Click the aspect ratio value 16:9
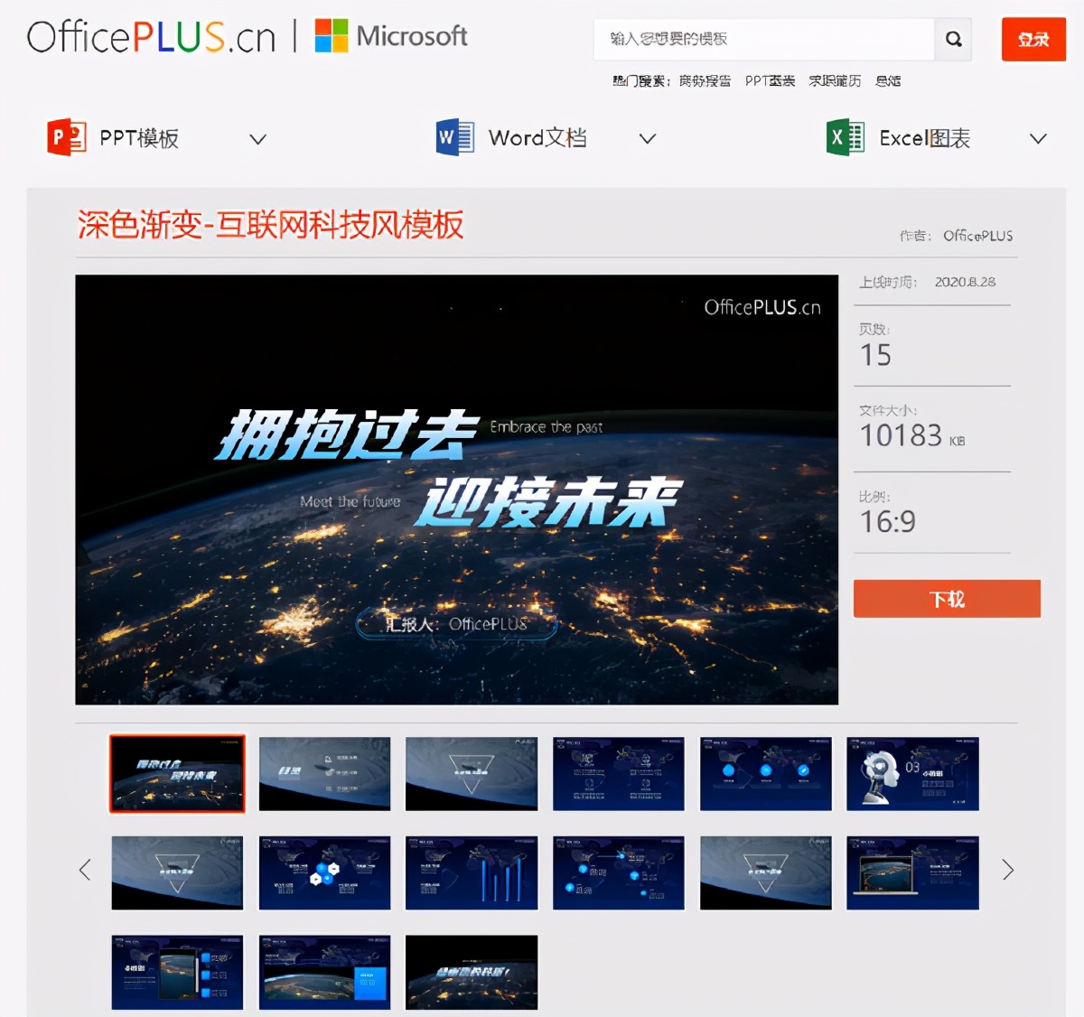Image resolution: width=1084 pixels, height=1017 pixels. coord(887,521)
